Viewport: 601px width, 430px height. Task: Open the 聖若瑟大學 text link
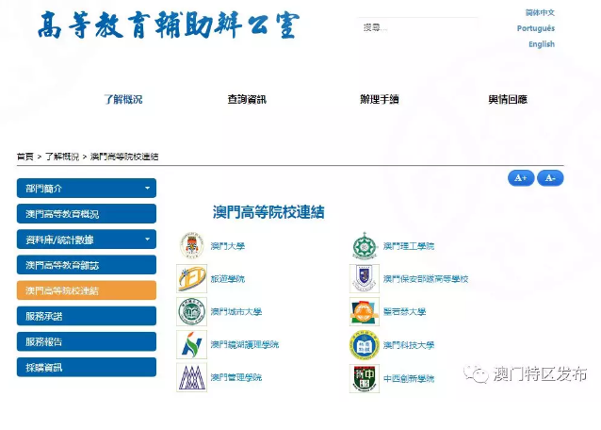click(405, 311)
